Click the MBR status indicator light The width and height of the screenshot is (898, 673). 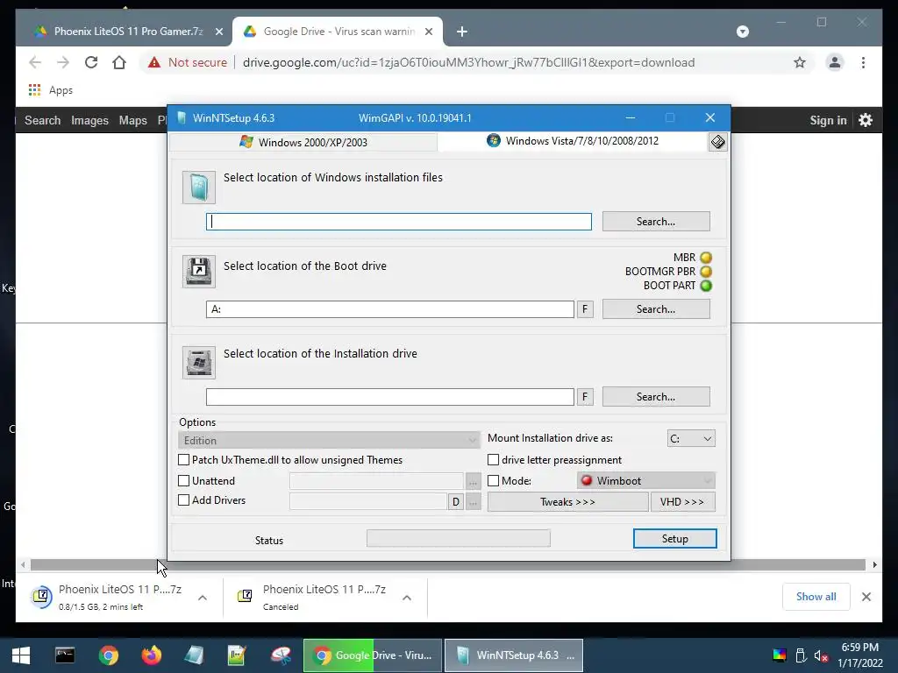[706, 258]
